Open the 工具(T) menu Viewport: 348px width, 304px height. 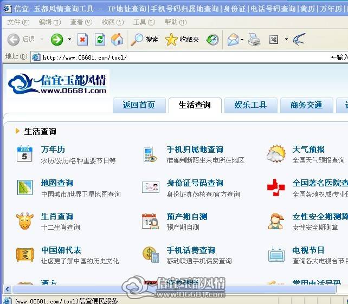pyautogui.click(x=144, y=22)
